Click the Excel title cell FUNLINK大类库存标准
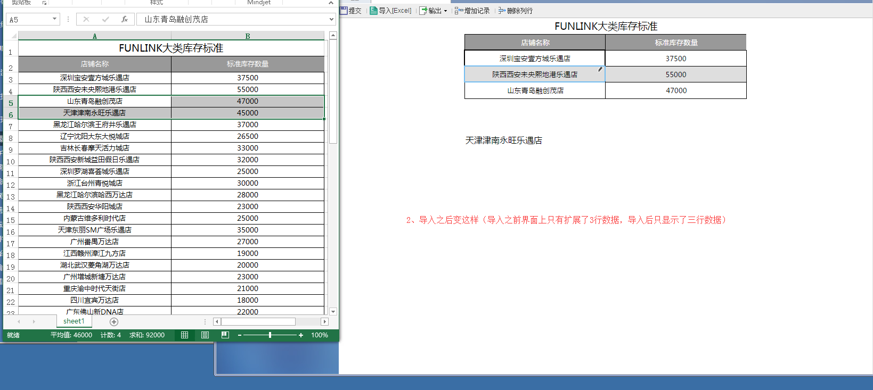Screen dimensions: 873x390 coord(171,48)
